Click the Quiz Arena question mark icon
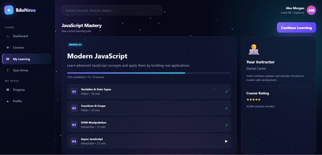Screen dimensions: 322x155 click(8, 70)
